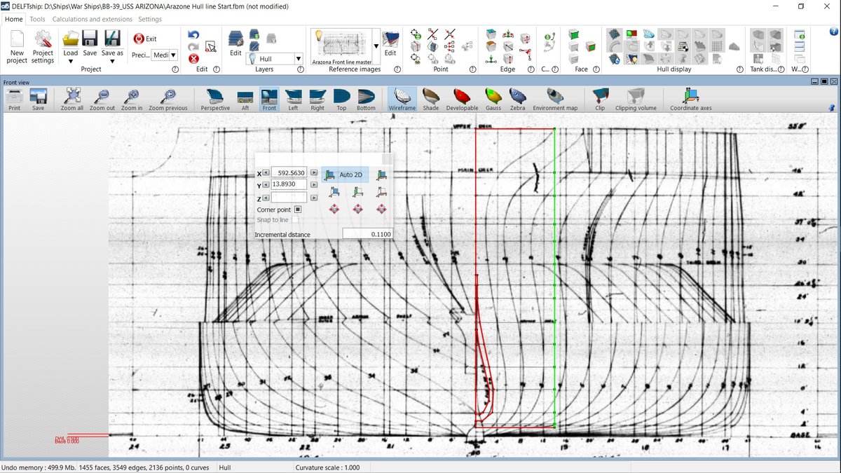Click the Zoom all tool
841x473 pixels.
72,99
